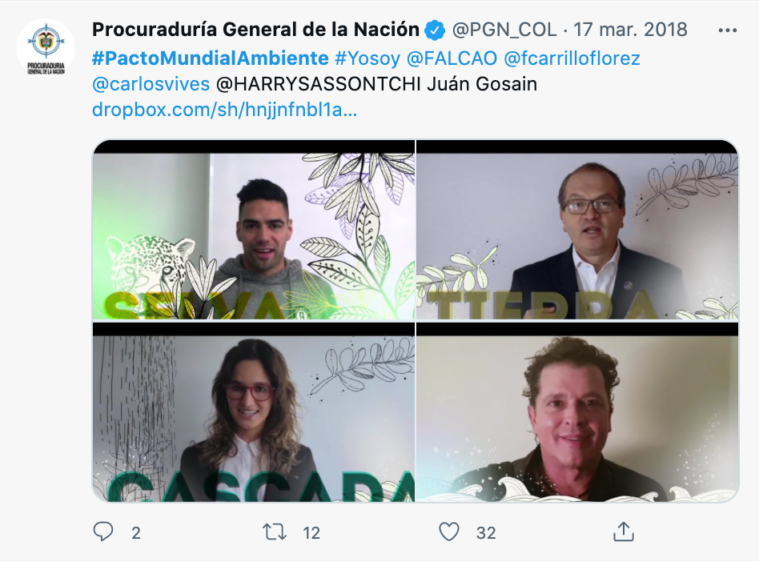The height and width of the screenshot is (562, 759).
Task: Click the reply speech bubble icon
Action: click(x=103, y=532)
